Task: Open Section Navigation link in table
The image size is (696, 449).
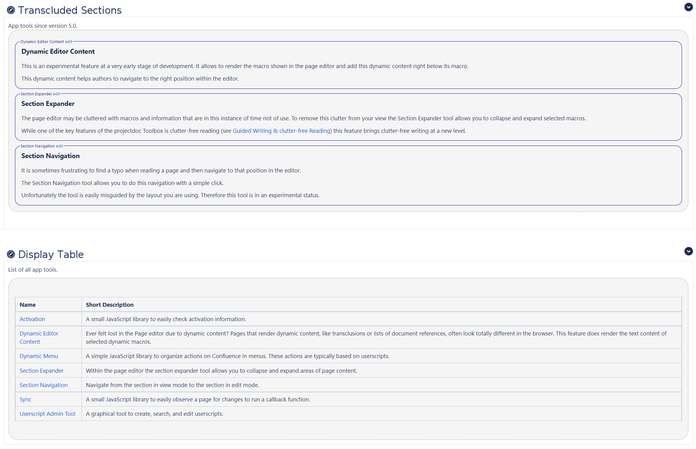Action: point(44,385)
